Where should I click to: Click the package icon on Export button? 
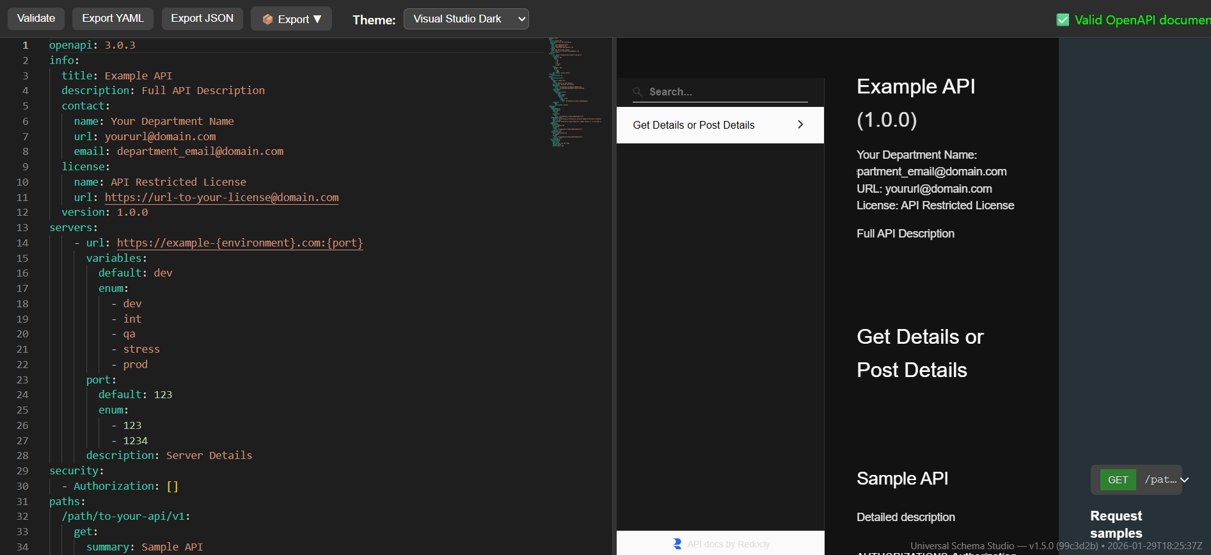[x=267, y=20]
